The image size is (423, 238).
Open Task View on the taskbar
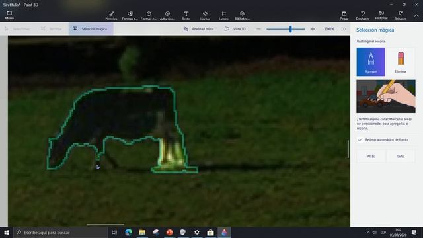[114, 232]
